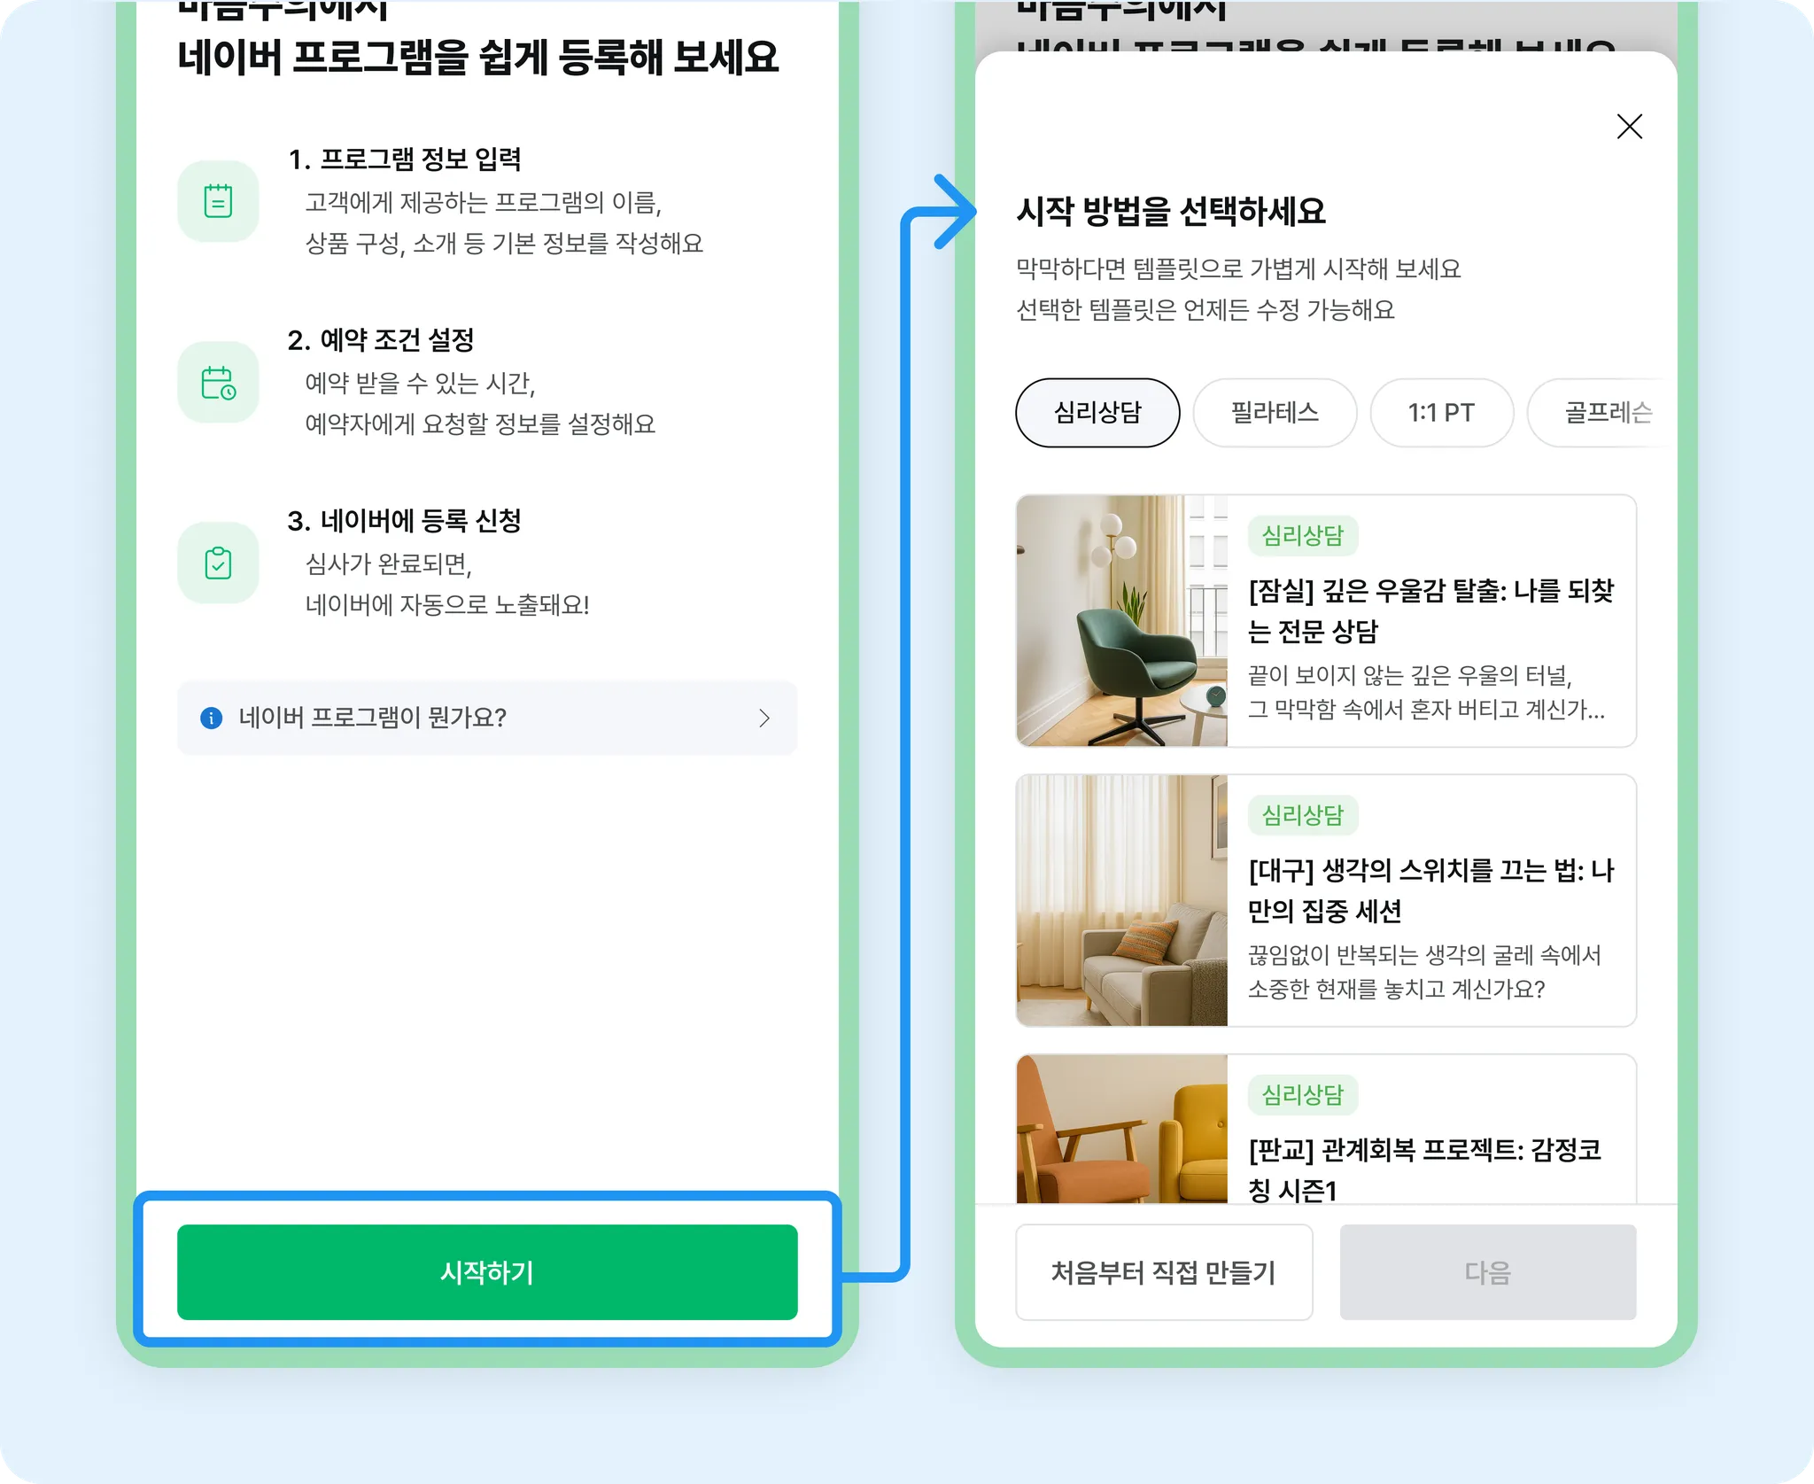1814x1484 pixels.
Task: Click the blue info icon beside 네이버 프로그램이 뭔가요
Action: pyautogui.click(x=211, y=718)
